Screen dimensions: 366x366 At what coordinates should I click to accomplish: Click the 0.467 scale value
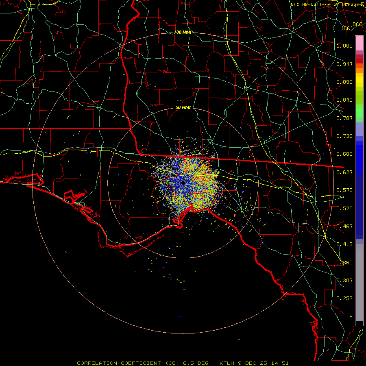click(x=344, y=227)
